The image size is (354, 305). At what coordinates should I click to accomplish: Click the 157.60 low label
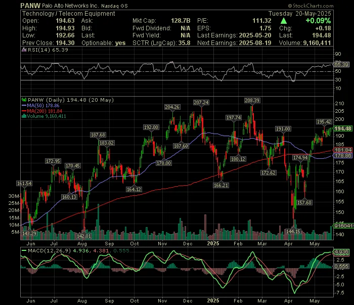pos(304,202)
